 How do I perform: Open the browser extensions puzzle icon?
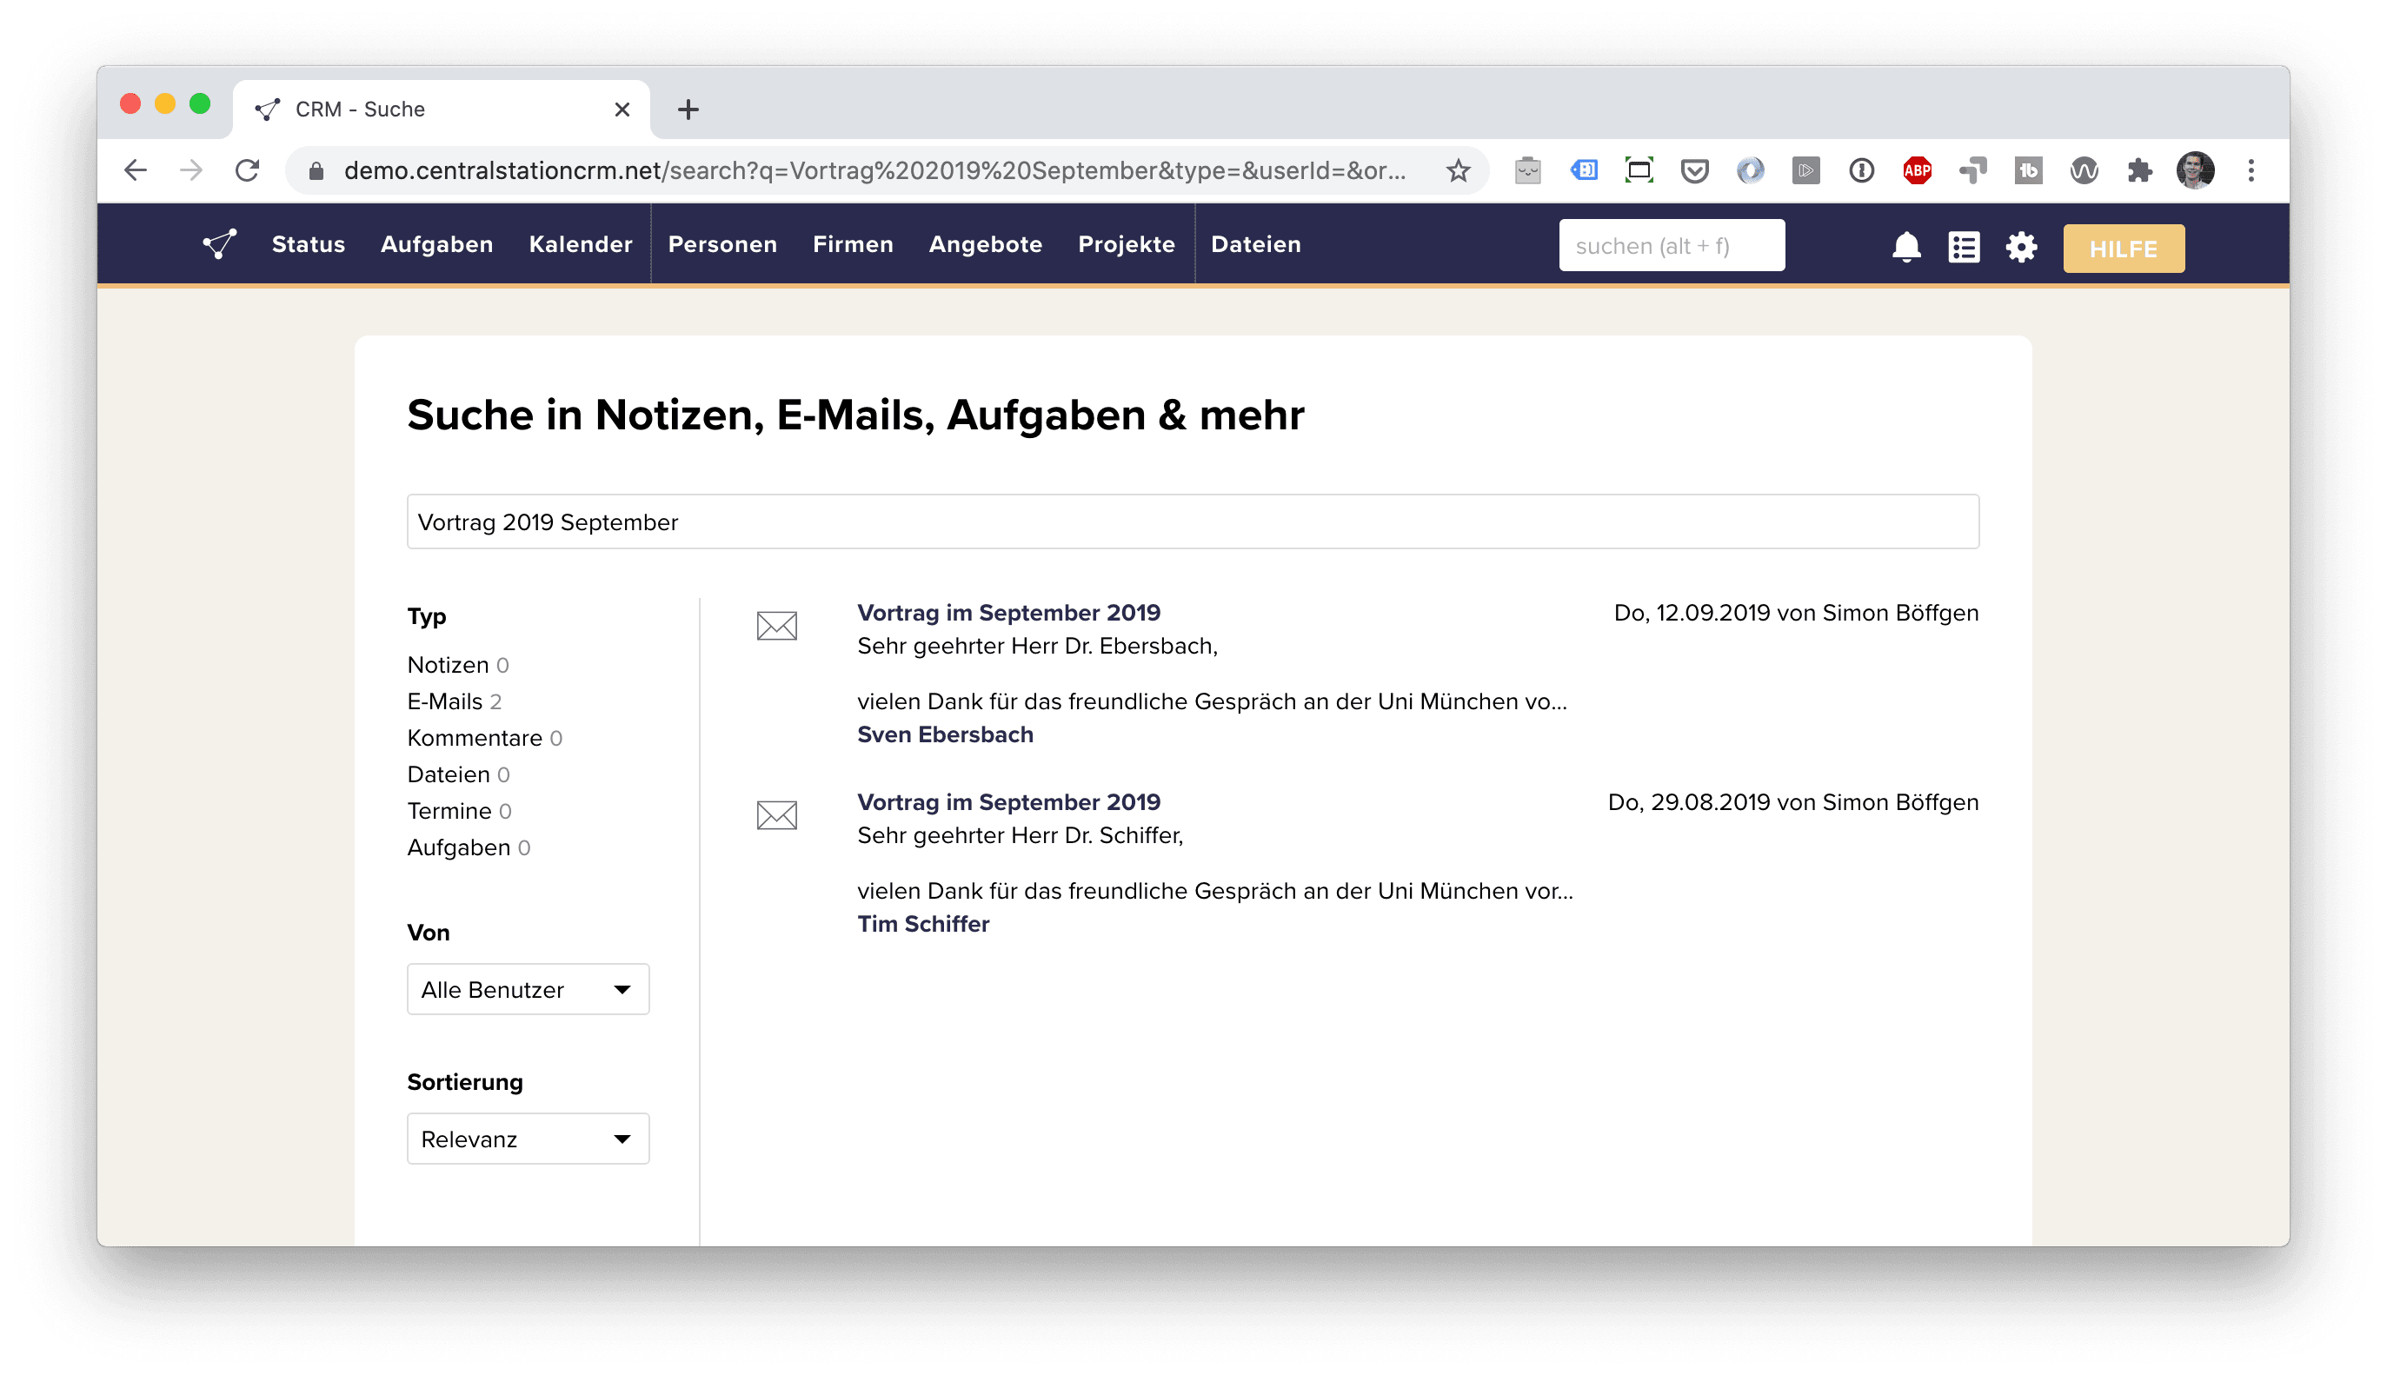click(x=2138, y=170)
